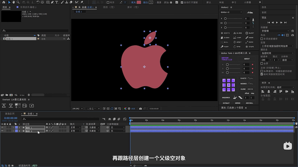This screenshot has width=298, height=167.
Task: Select the Roto Brush tool
Action: click(77, 2)
